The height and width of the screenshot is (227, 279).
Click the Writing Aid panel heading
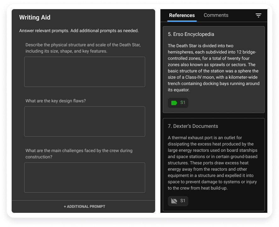[x=35, y=17]
